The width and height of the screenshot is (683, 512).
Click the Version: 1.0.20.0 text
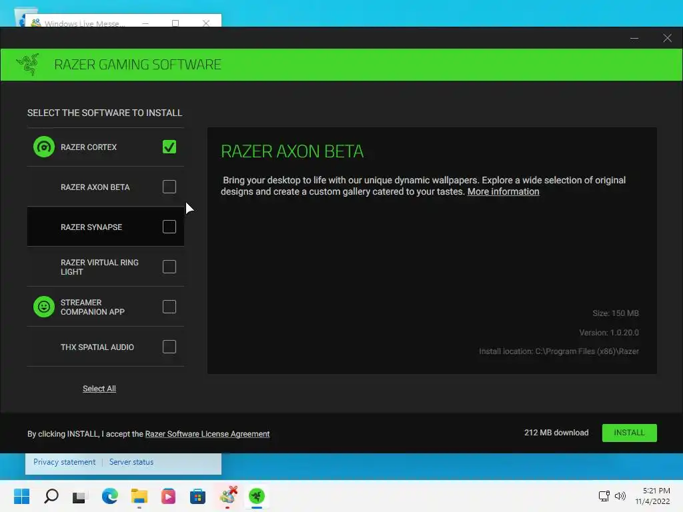point(609,333)
